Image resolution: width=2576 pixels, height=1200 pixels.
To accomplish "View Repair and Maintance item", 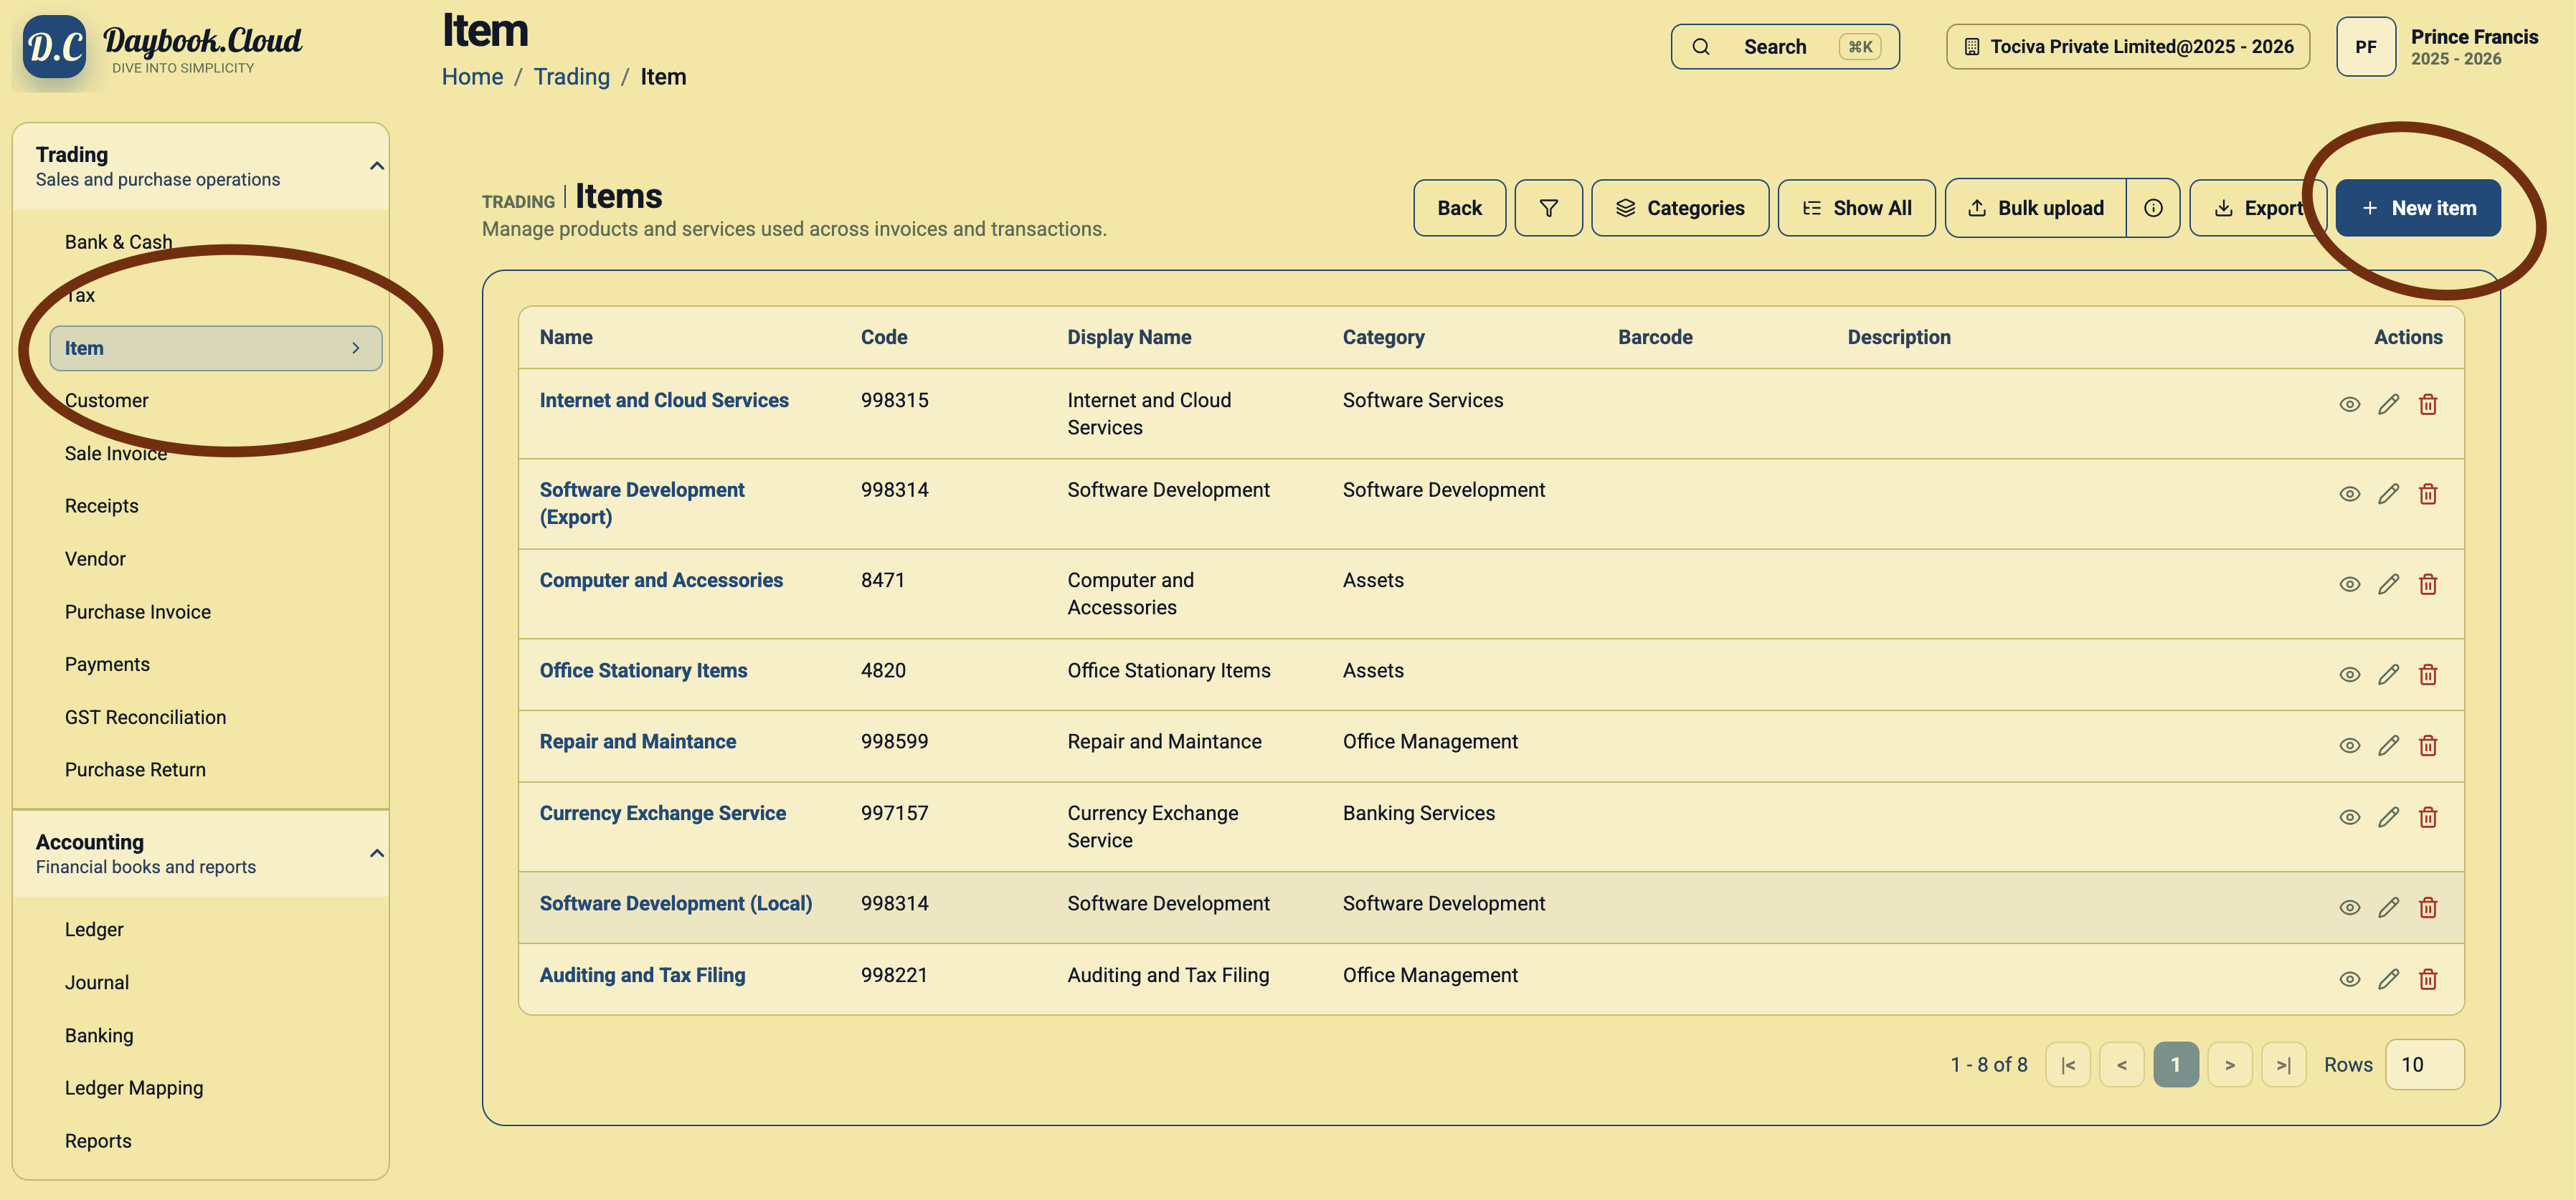I will [x=2349, y=746].
